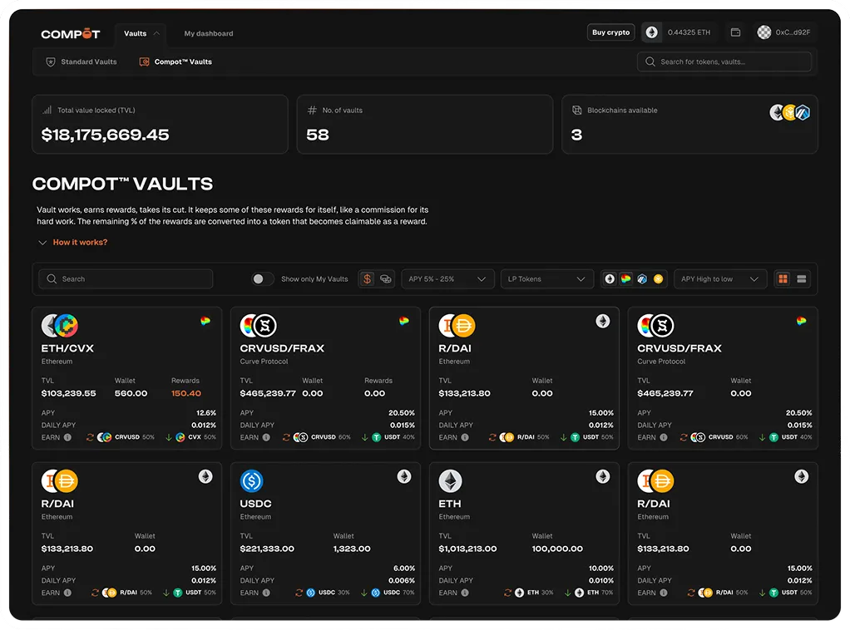Open the LP Tokens dropdown
This screenshot has height=630, width=850.
[546, 278]
